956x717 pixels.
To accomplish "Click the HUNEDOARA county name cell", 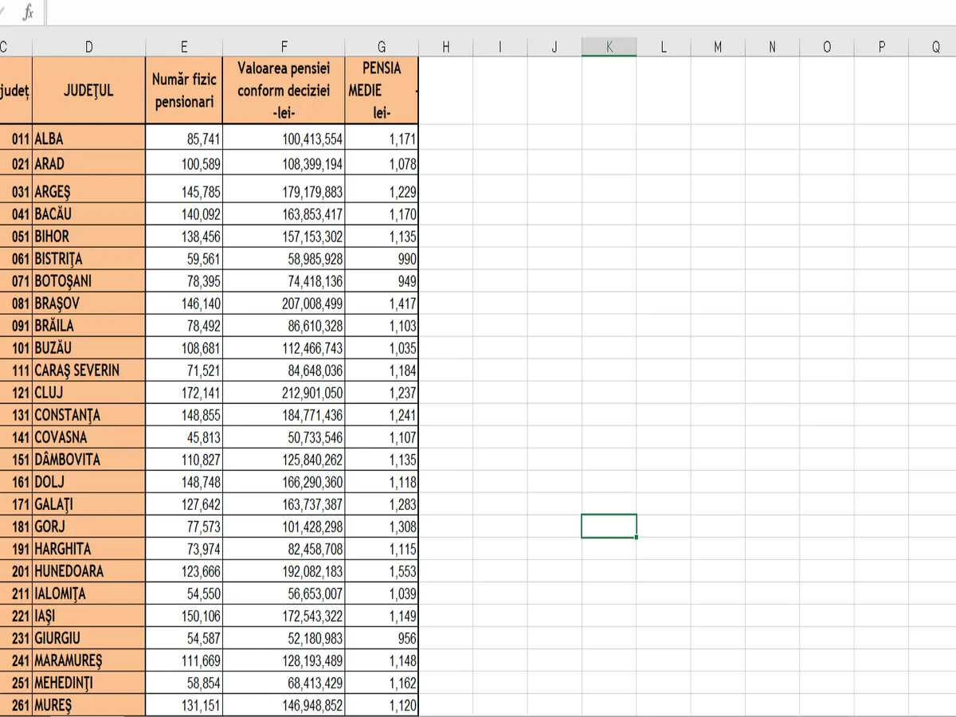I will click(88, 571).
